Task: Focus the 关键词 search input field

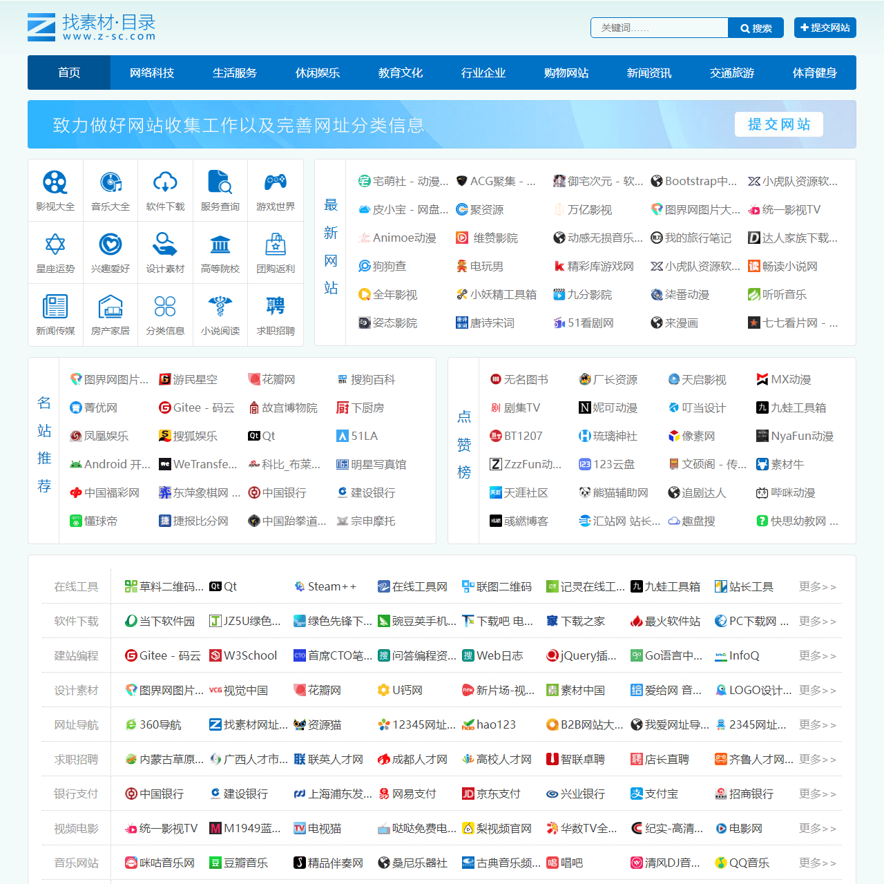Action: pos(660,28)
